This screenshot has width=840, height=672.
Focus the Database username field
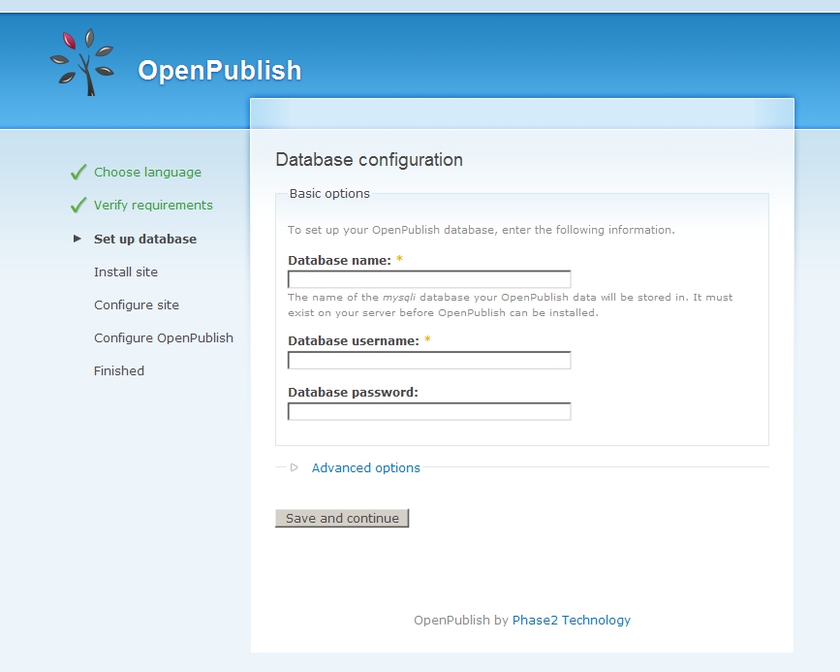429,360
